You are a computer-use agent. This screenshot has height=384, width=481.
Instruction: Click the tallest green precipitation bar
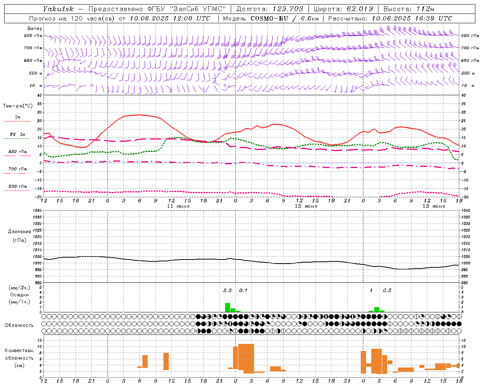pos(227,307)
